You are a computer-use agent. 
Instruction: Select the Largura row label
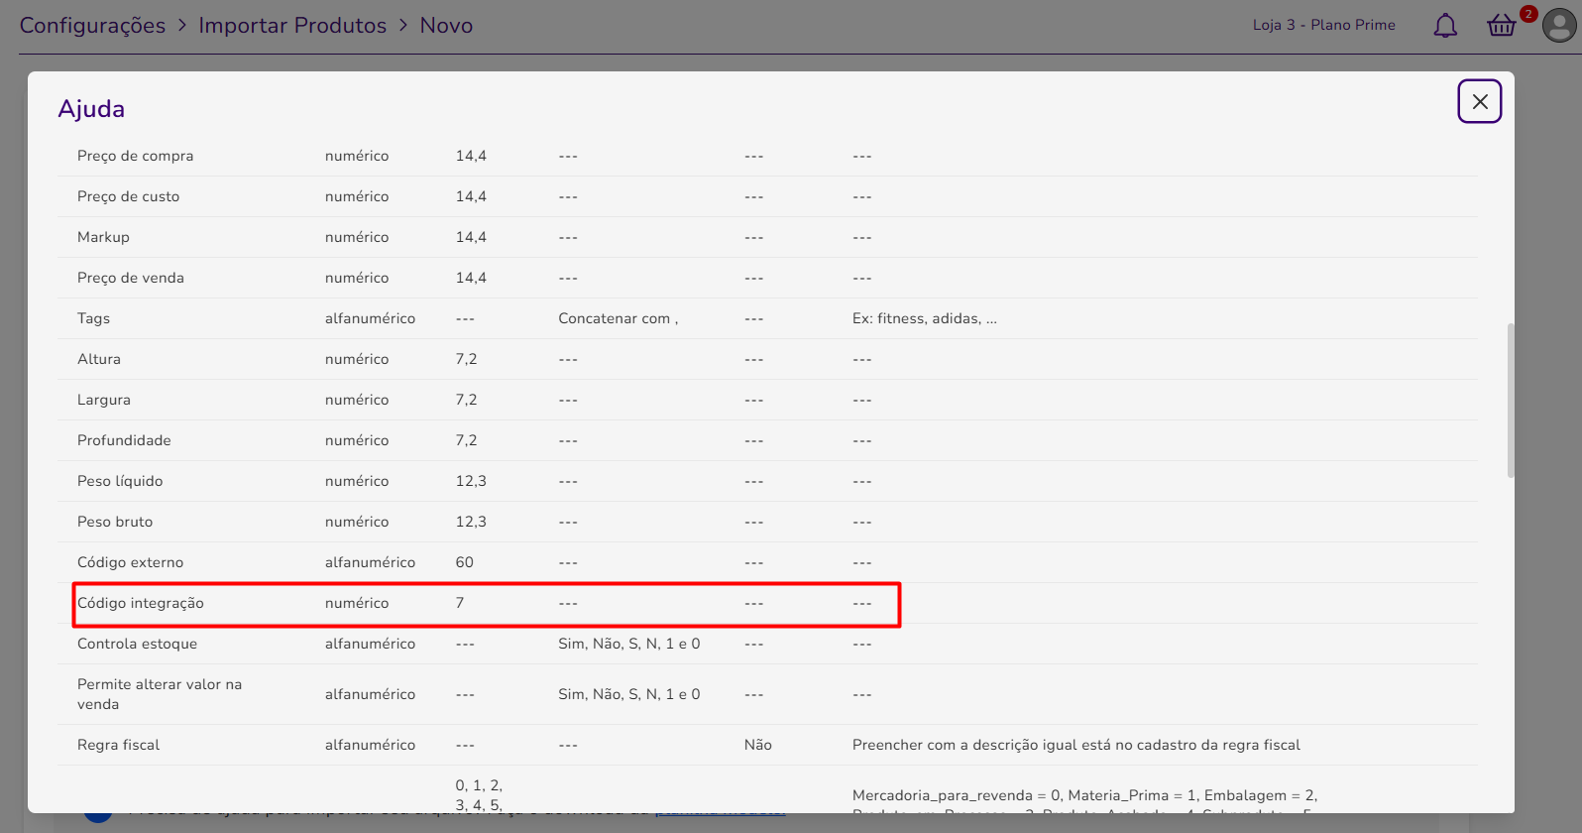click(x=104, y=400)
